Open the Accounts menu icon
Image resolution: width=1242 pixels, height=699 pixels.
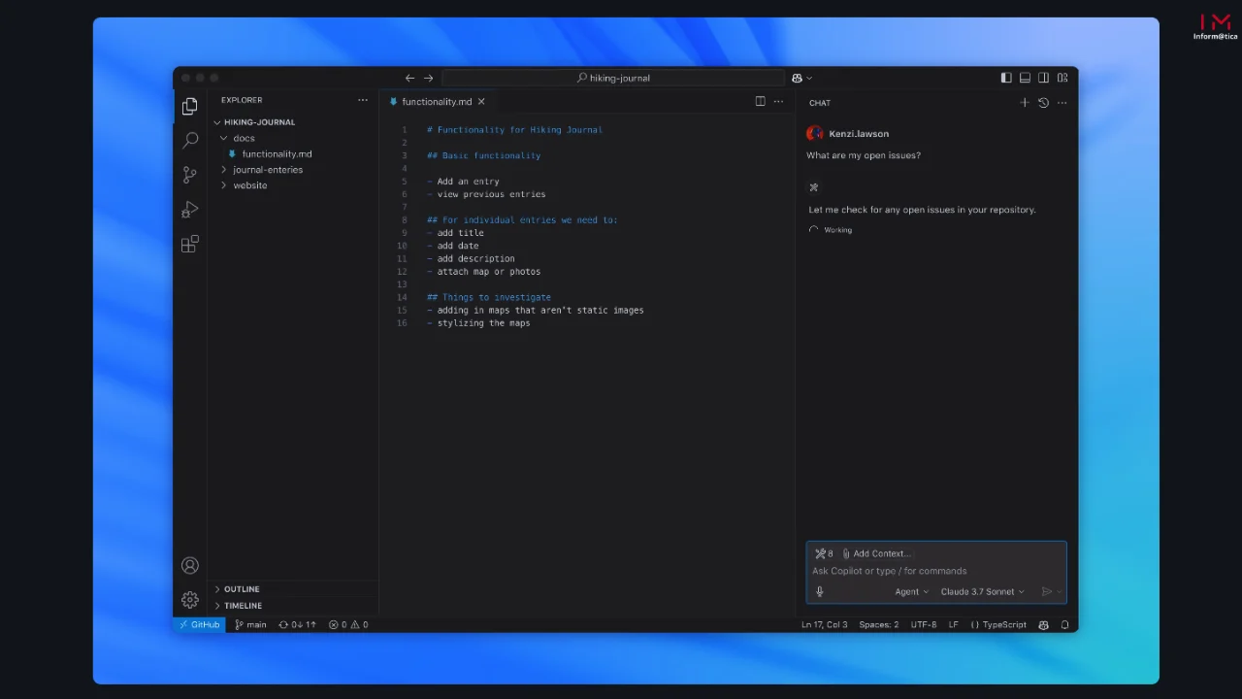[x=190, y=565]
